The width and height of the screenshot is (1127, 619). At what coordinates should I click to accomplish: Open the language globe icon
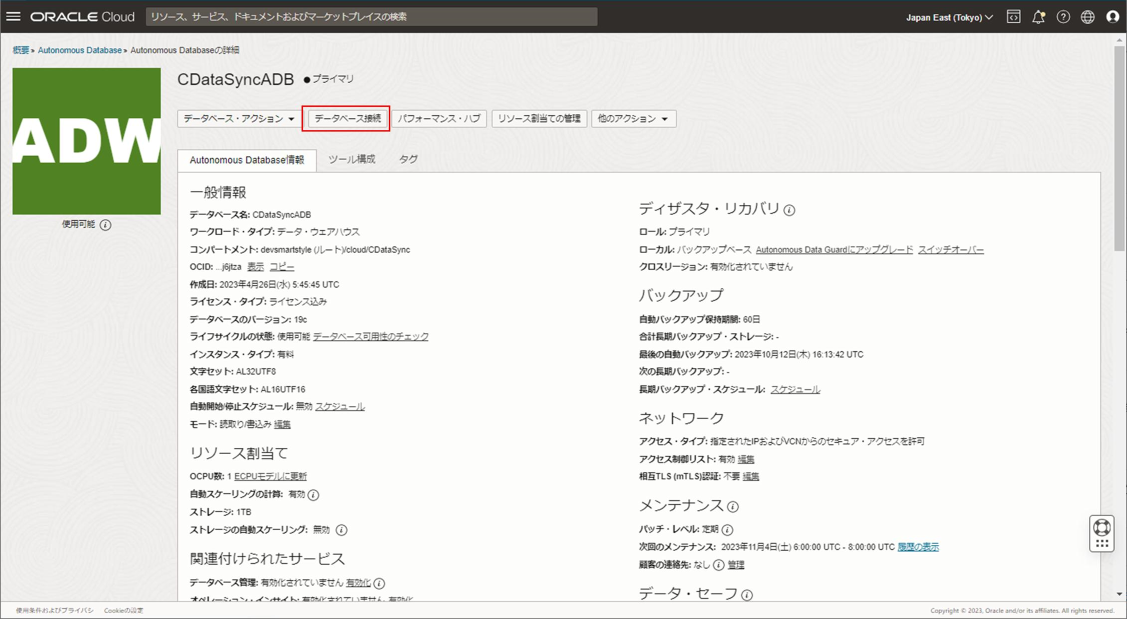pyautogui.click(x=1087, y=17)
